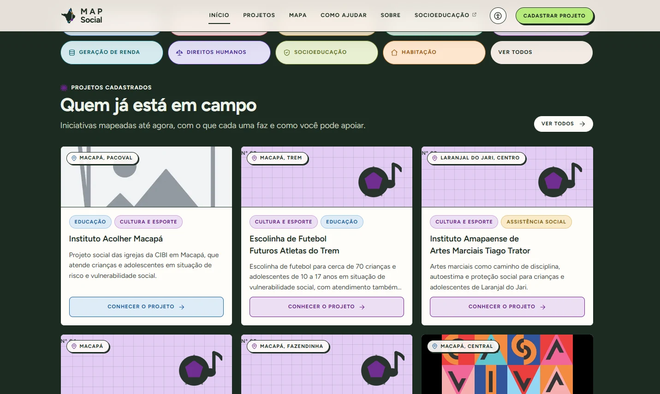Viewport: 660px width, 394px height.
Task: Open the Projetos nav item
Action: (259, 15)
